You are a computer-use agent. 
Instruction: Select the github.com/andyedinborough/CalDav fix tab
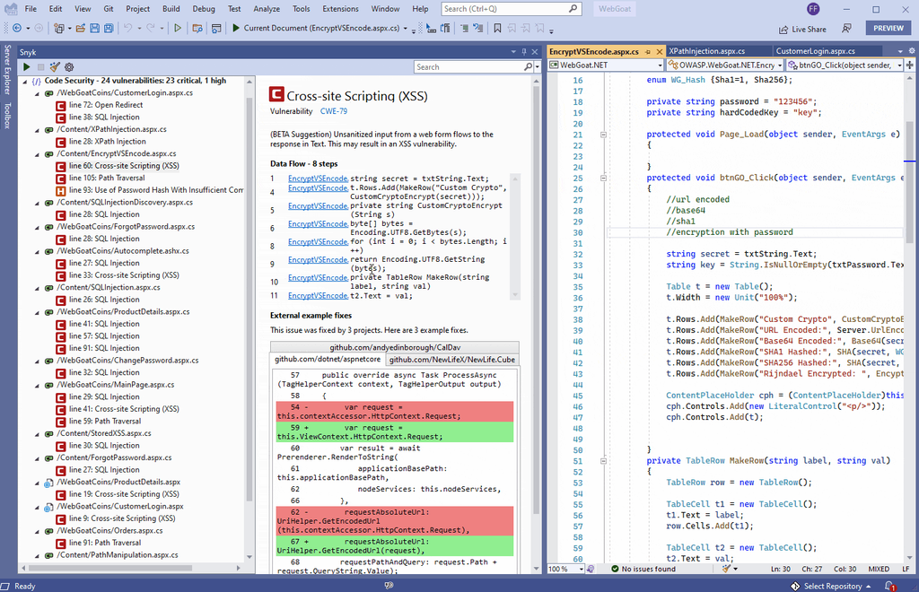tap(395, 347)
